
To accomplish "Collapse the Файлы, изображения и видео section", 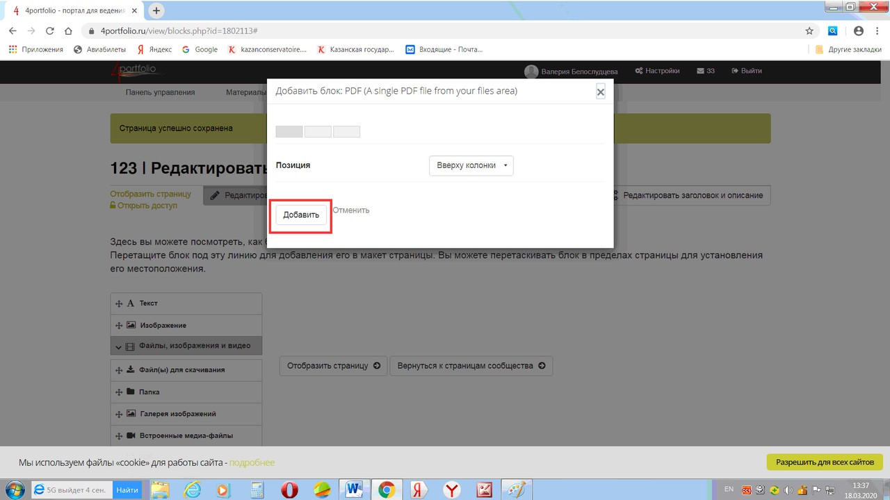I will [186, 346].
